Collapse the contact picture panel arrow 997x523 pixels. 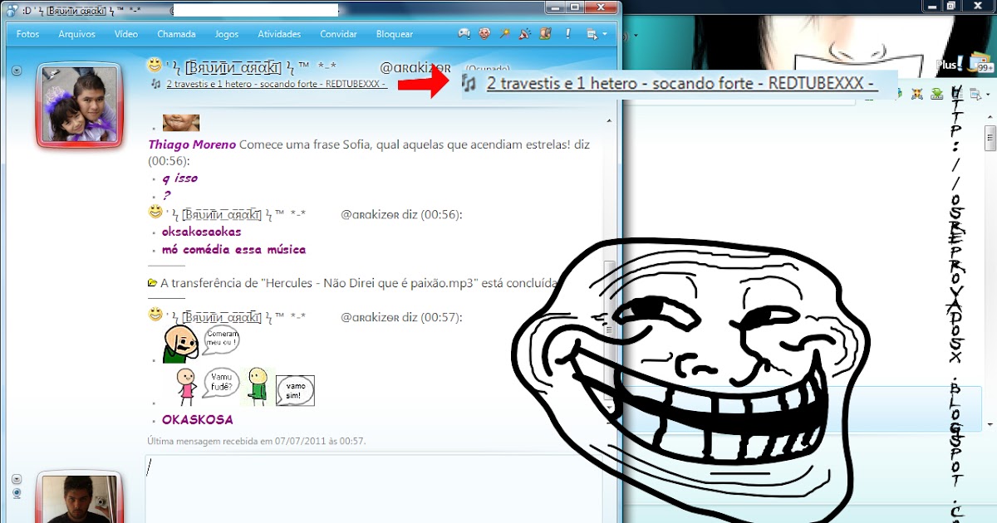17,71
